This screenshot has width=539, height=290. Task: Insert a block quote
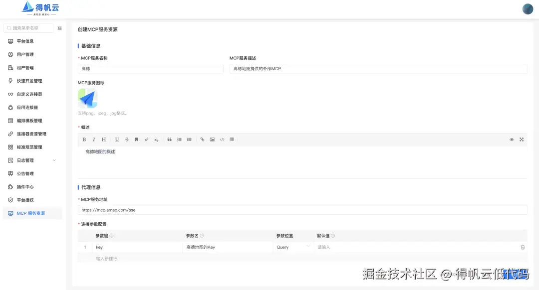(170, 140)
